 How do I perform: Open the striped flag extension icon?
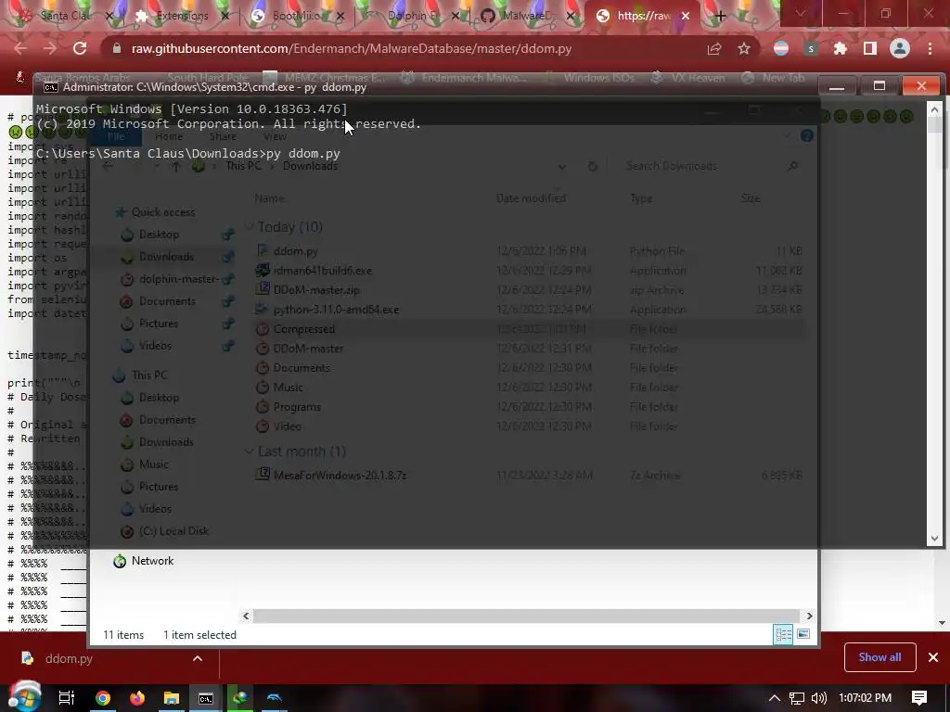[781, 48]
